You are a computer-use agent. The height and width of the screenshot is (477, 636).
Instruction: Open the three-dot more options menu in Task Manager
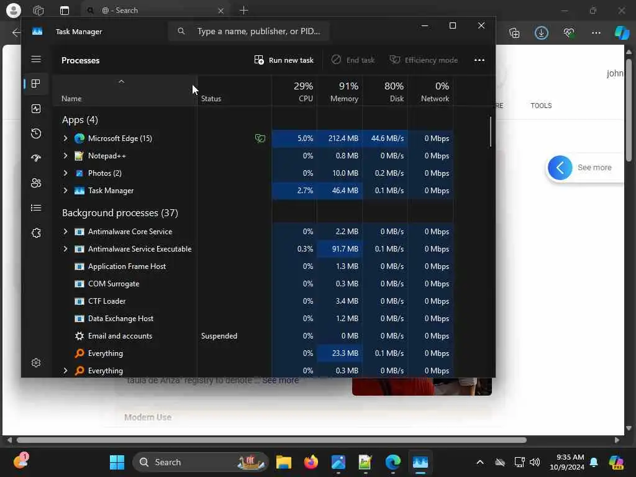point(479,60)
